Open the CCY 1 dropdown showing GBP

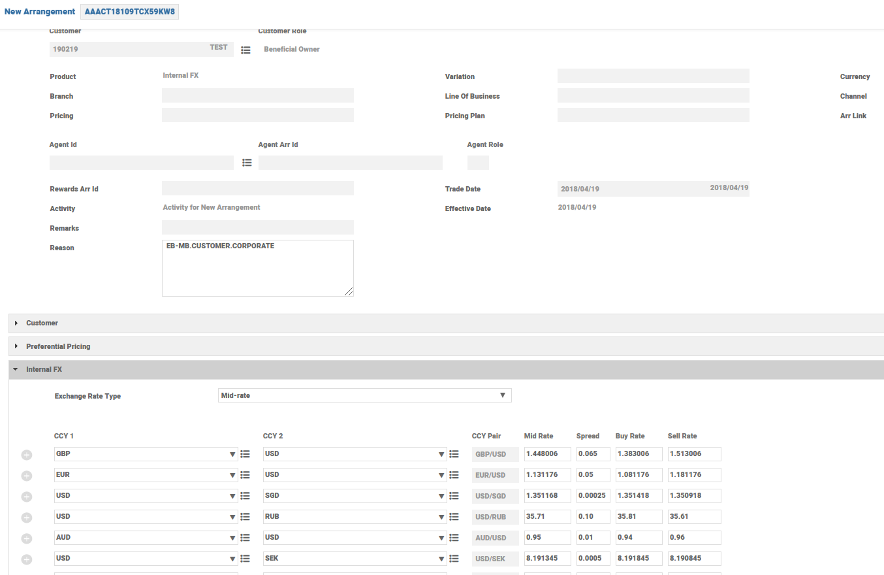pyautogui.click(x=146, y=454)
